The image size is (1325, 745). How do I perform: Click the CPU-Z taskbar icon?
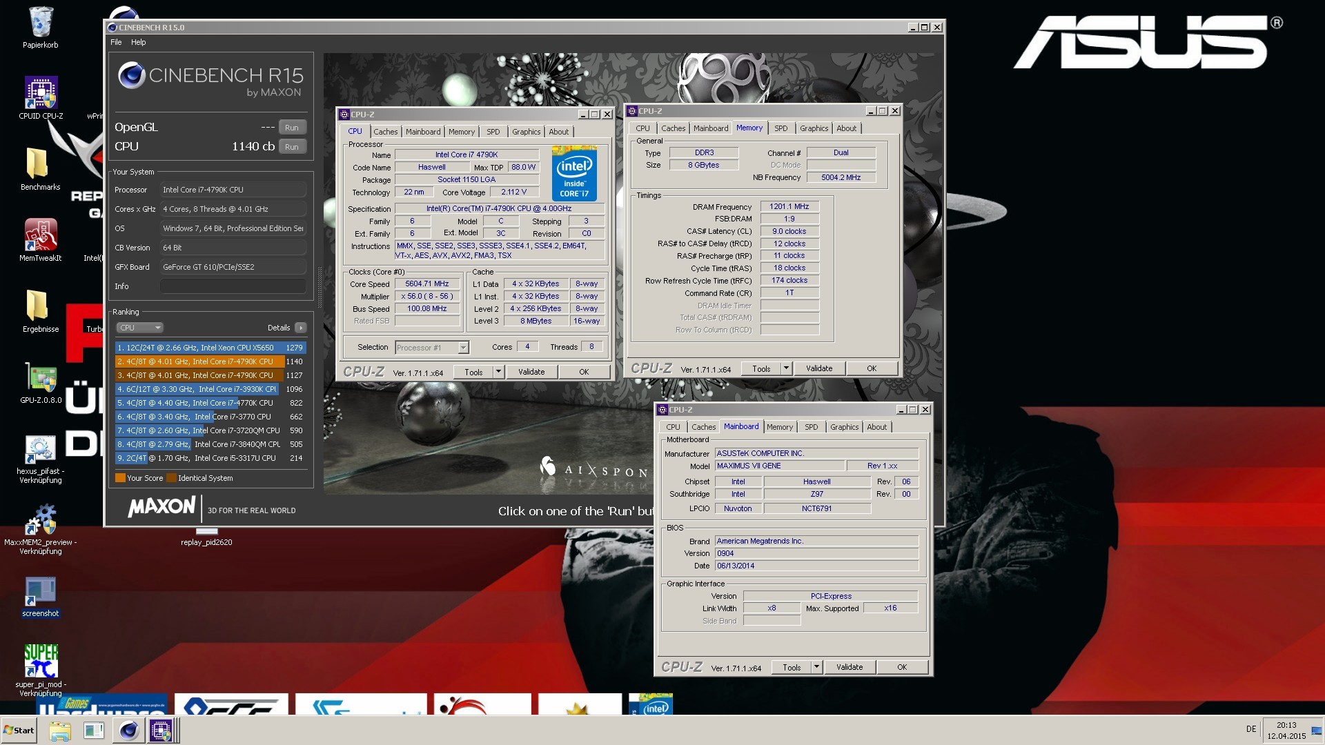(161, 731)
